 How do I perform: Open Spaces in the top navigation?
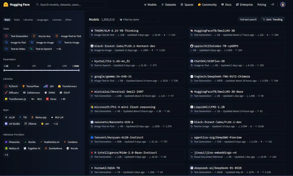pyautogui.click(x=187, y=5)
